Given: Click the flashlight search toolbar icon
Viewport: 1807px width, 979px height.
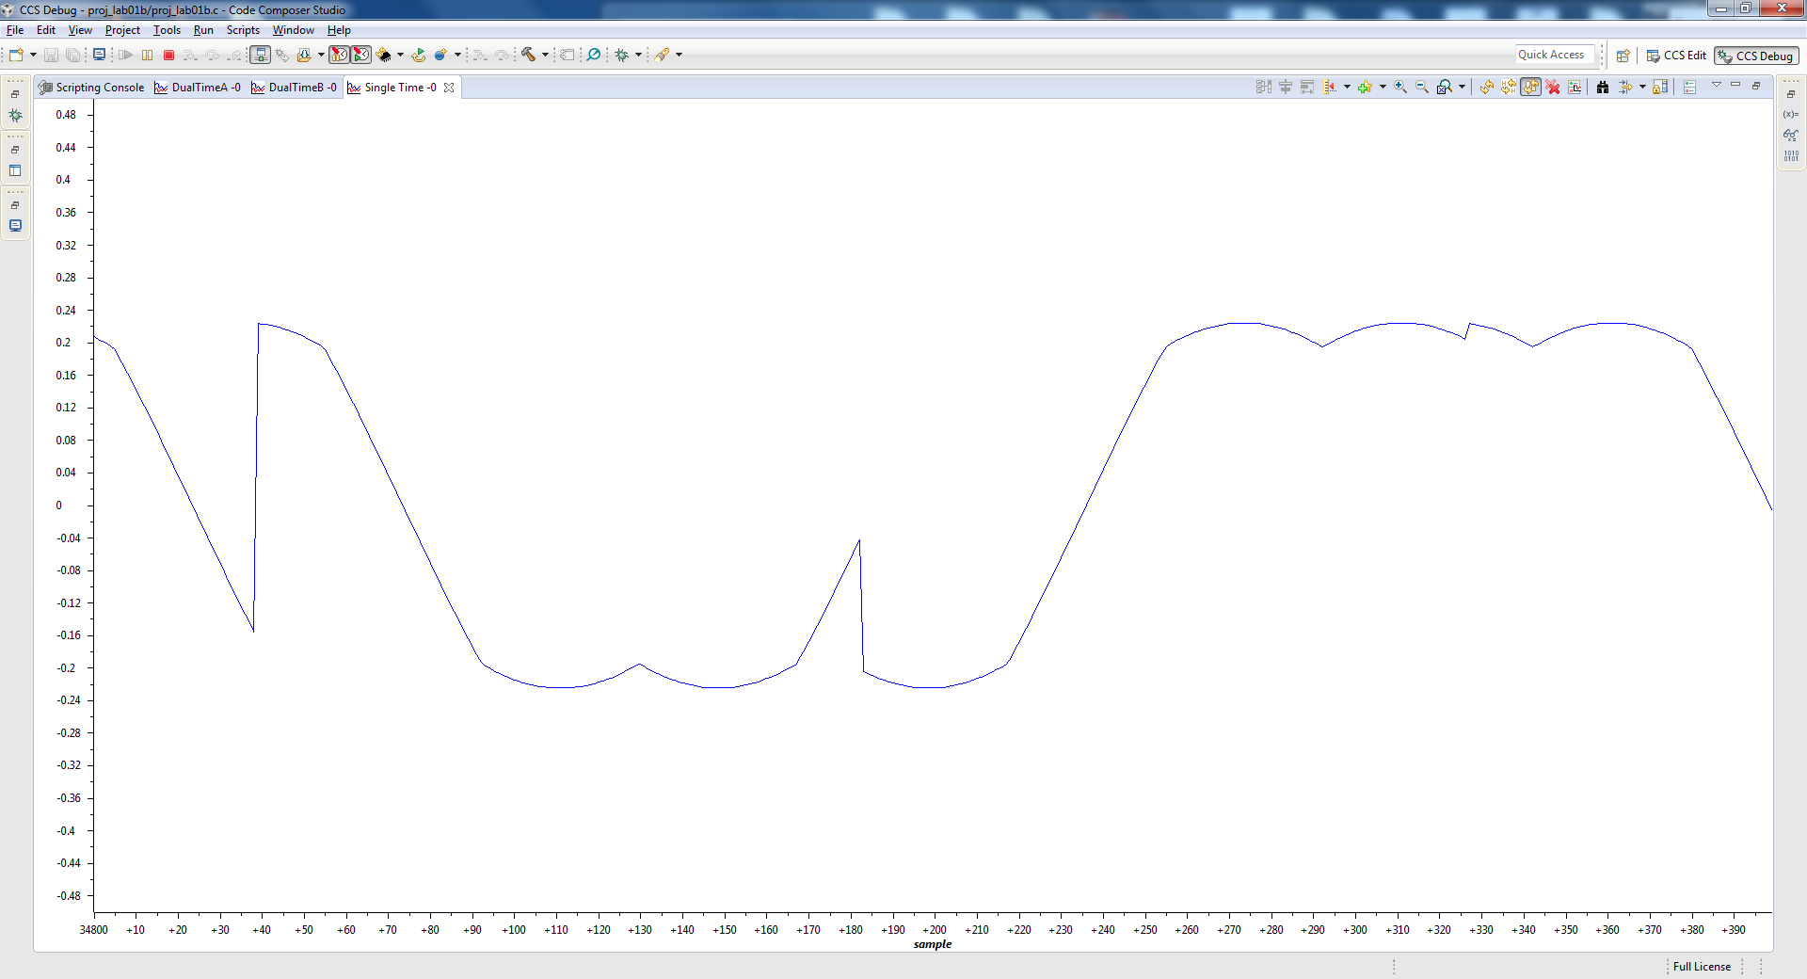Looking at the screenshot, I should pyautogui.click(x=663, y=55).
